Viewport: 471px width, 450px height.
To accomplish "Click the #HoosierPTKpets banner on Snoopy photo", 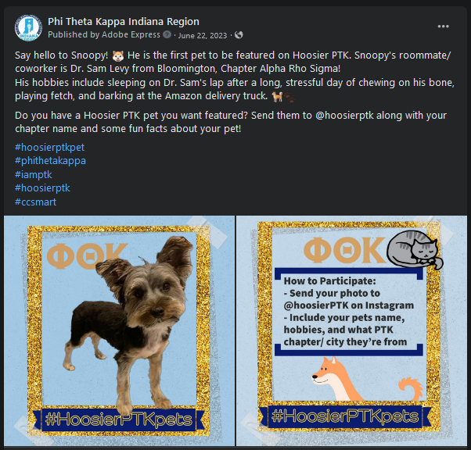I will (119, 420).
